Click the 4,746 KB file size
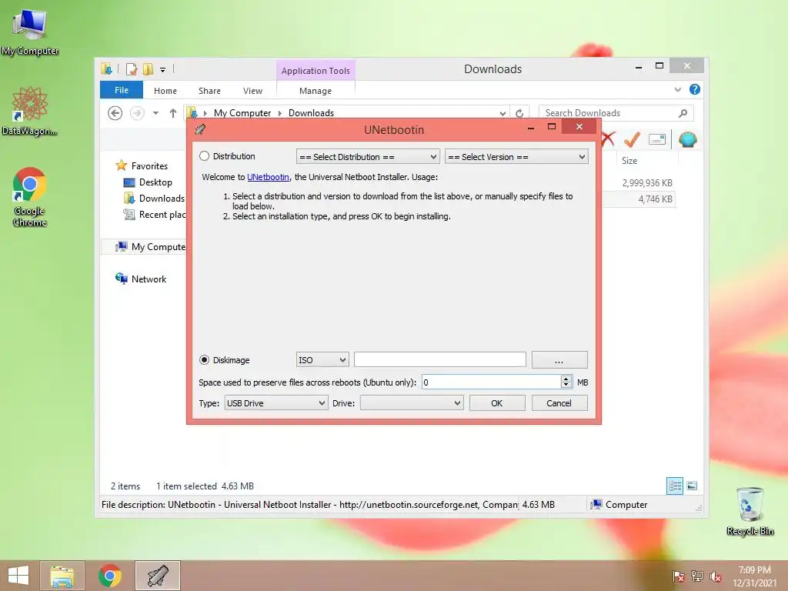 pyautogui.click(x=656, y=199)
